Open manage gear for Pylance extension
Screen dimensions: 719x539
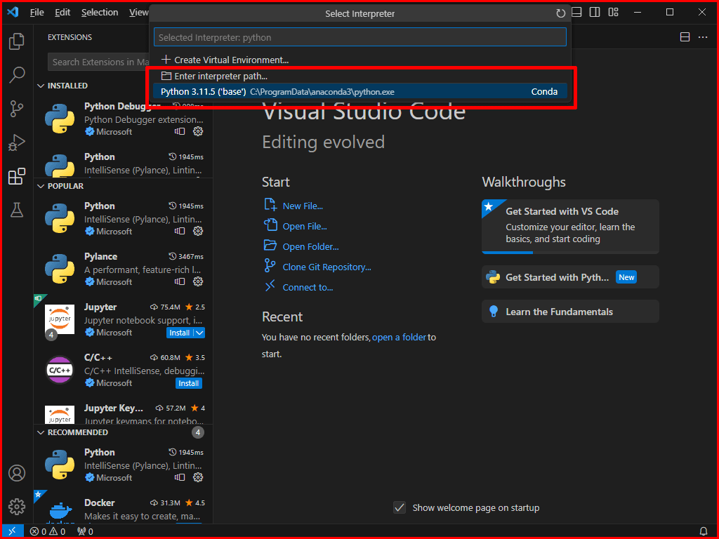198,282
